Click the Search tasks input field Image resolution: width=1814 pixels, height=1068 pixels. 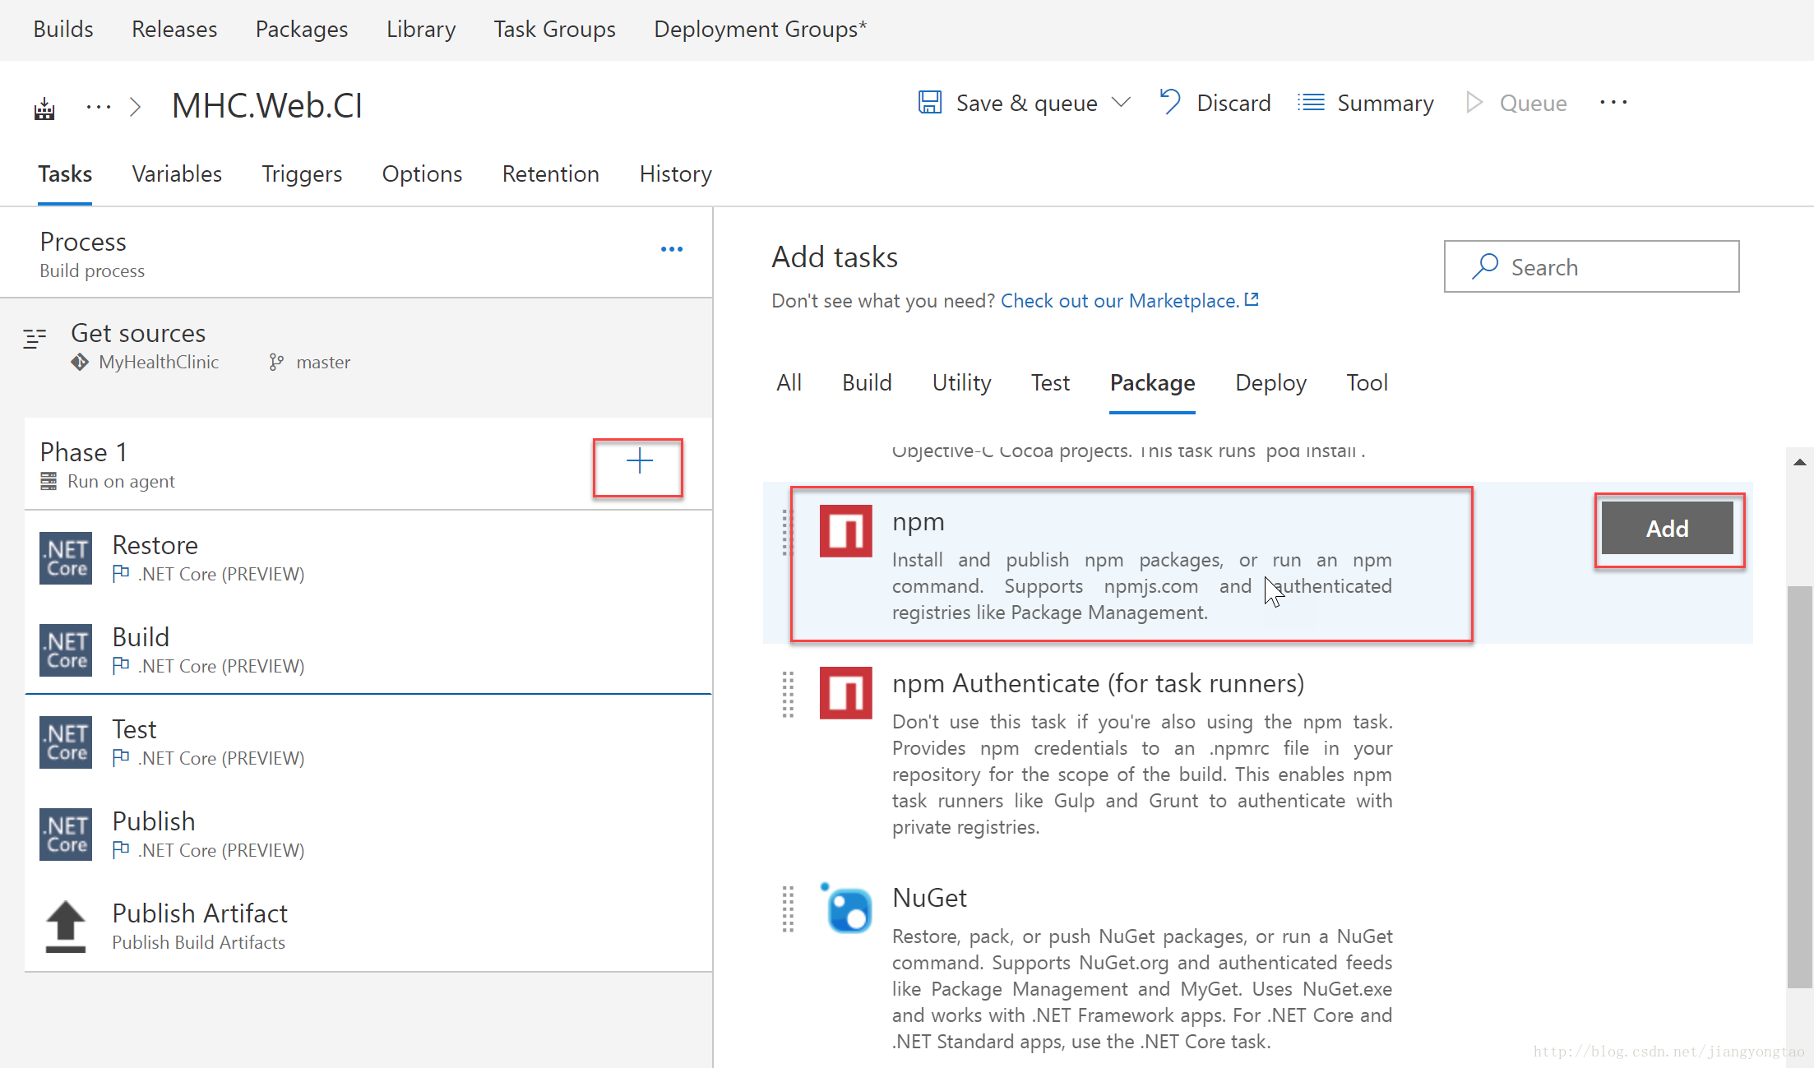pyautogui.click(x=1591, y=266)
